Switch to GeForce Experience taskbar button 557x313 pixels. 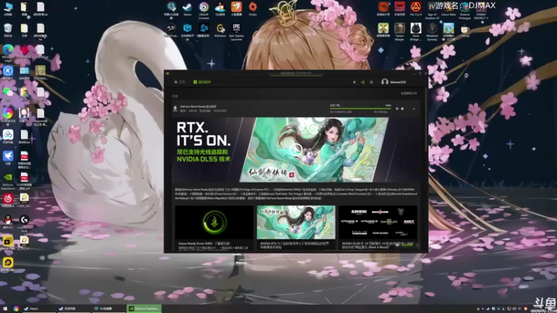pos(144,309)
